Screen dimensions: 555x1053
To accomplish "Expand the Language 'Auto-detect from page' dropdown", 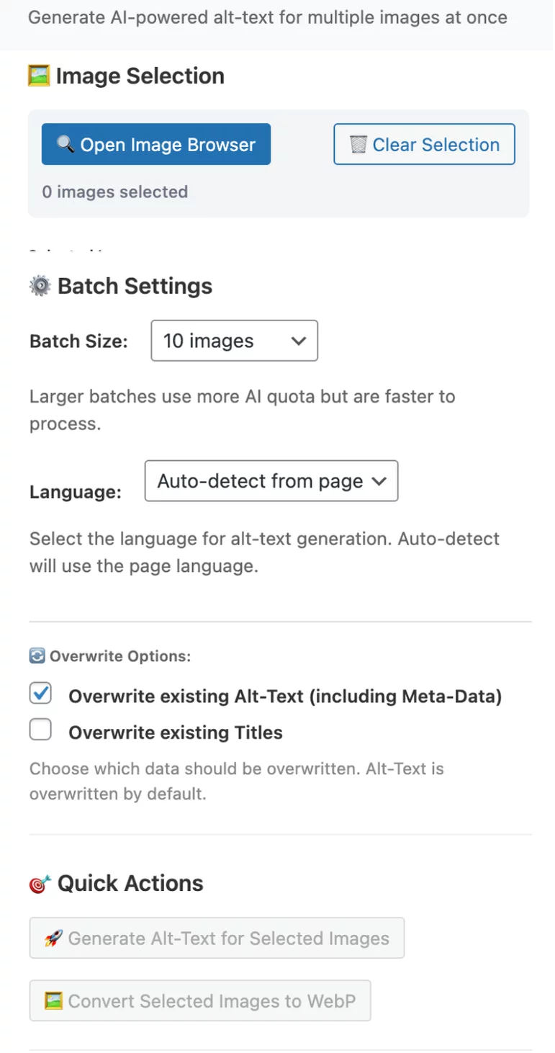I will 271,481.
